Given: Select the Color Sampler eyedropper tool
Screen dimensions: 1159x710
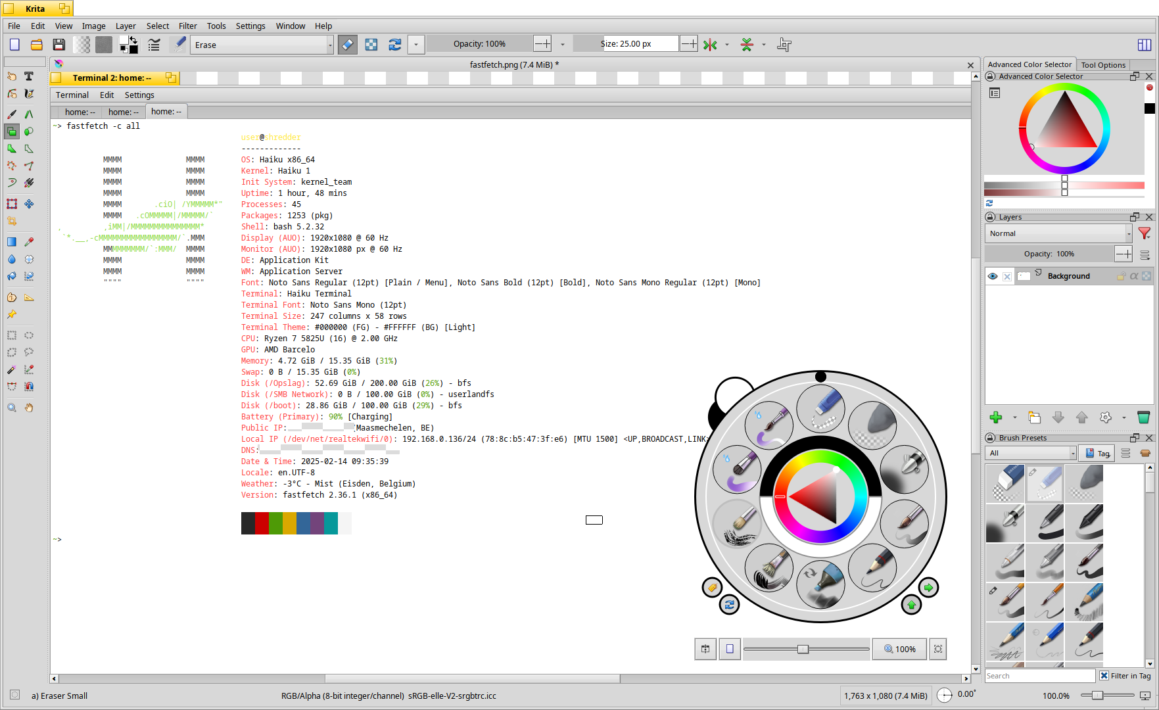Looking at the screenshot, I should 29,242.
